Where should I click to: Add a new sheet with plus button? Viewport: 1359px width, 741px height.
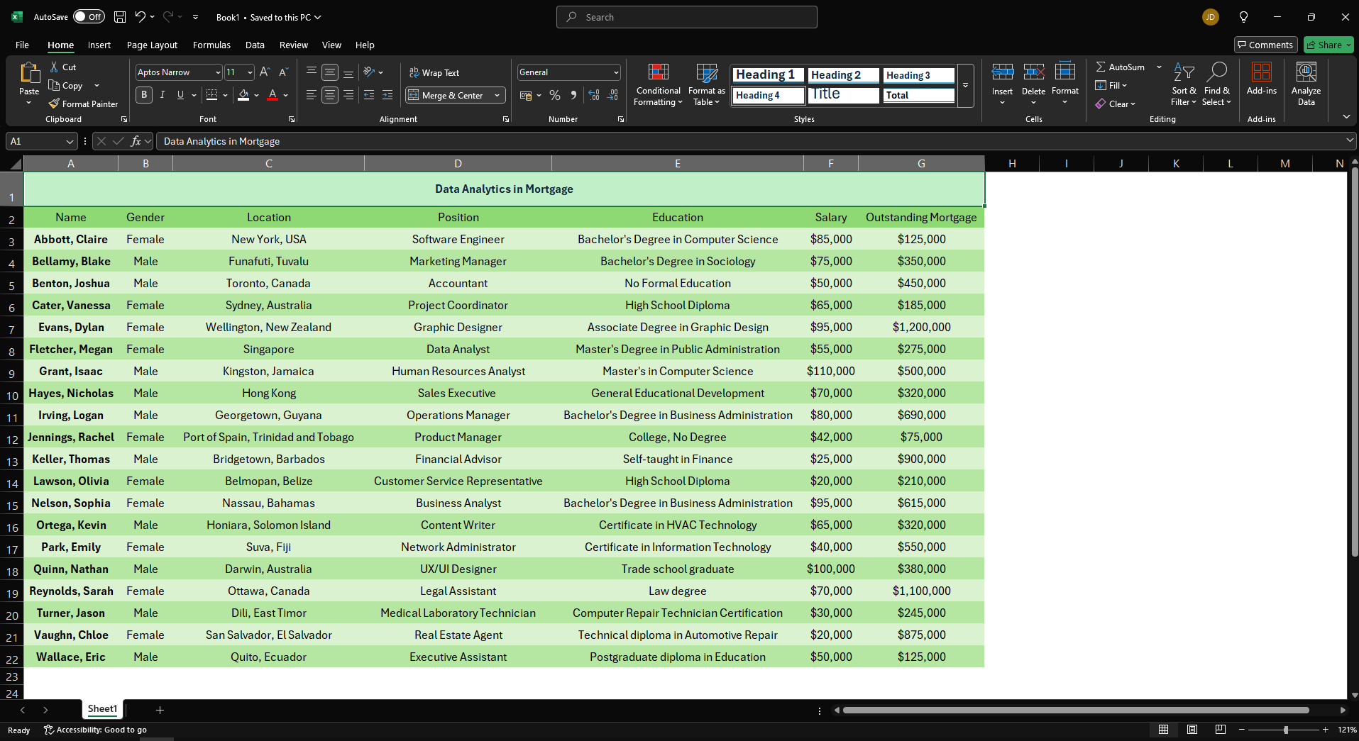pyautogui.click(x=160, y=710)
